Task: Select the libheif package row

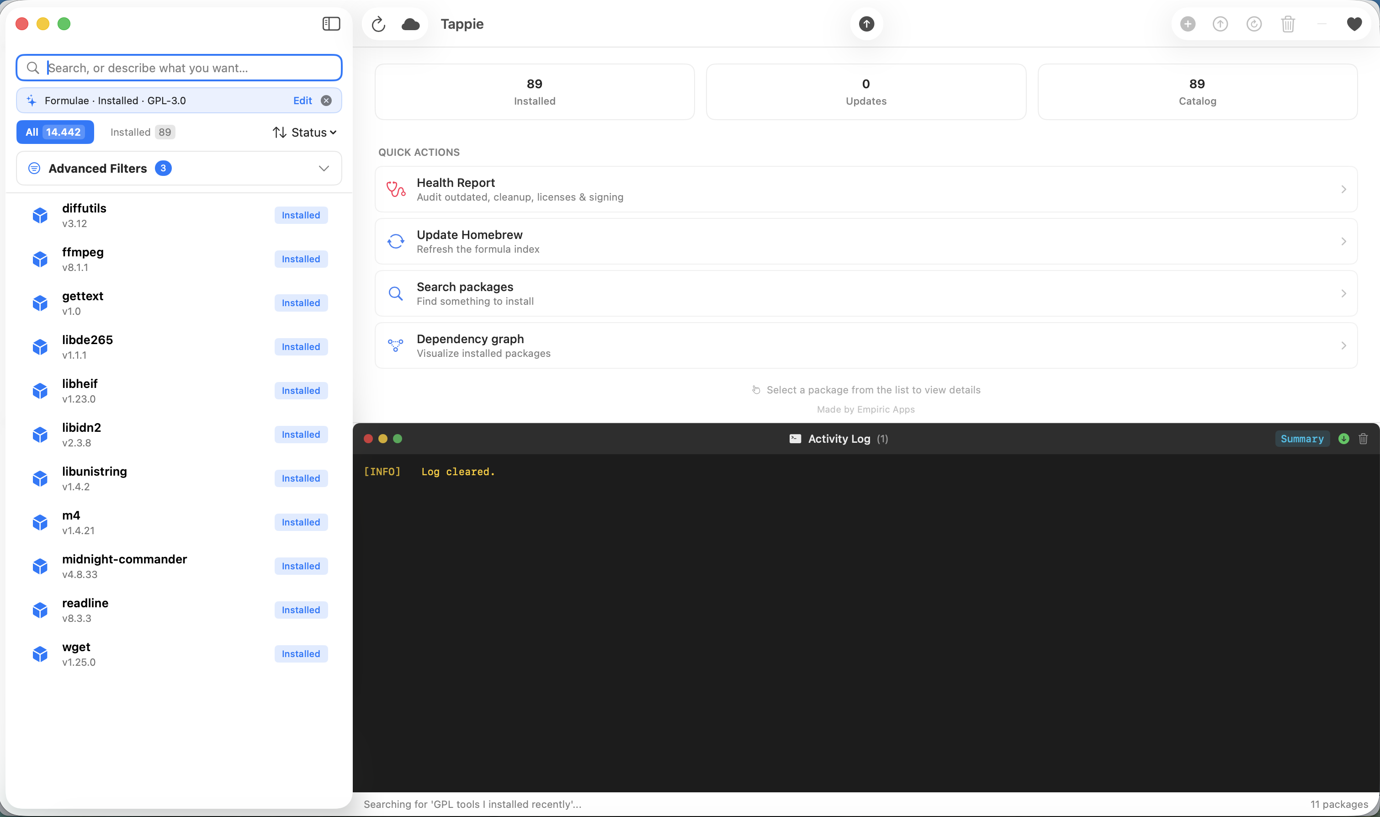Action: coord(179,391)
